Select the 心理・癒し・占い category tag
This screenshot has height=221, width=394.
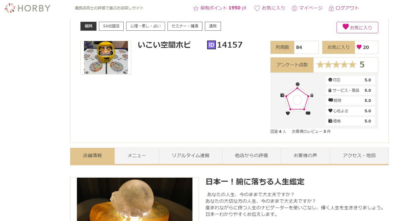(145, 26)
